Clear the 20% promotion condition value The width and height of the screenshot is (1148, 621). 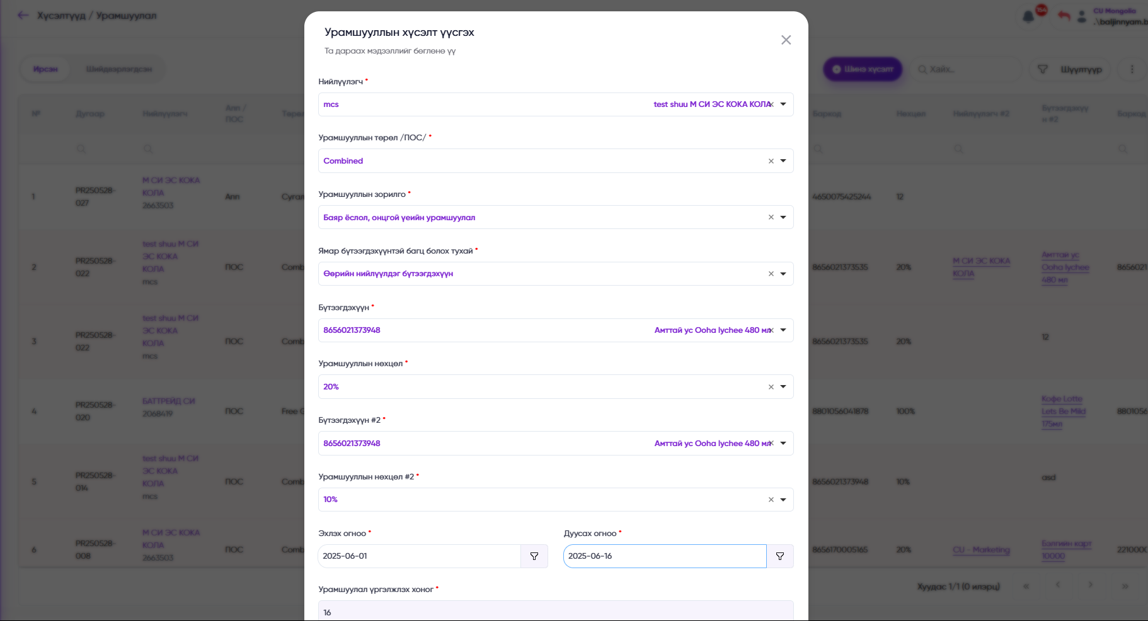click(x=771, y=387)
